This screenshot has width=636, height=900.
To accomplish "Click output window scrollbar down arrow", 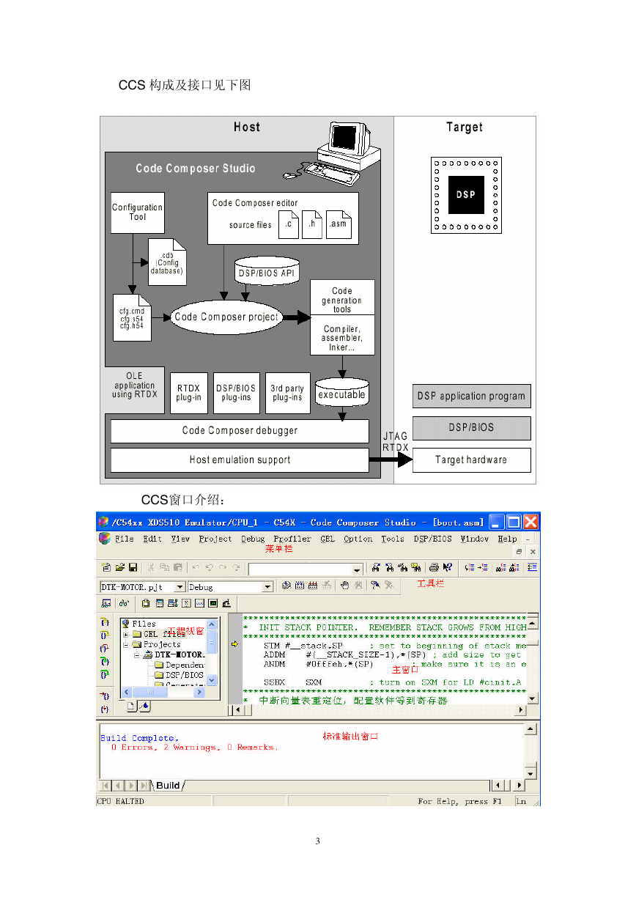I will tap(532, 772).
